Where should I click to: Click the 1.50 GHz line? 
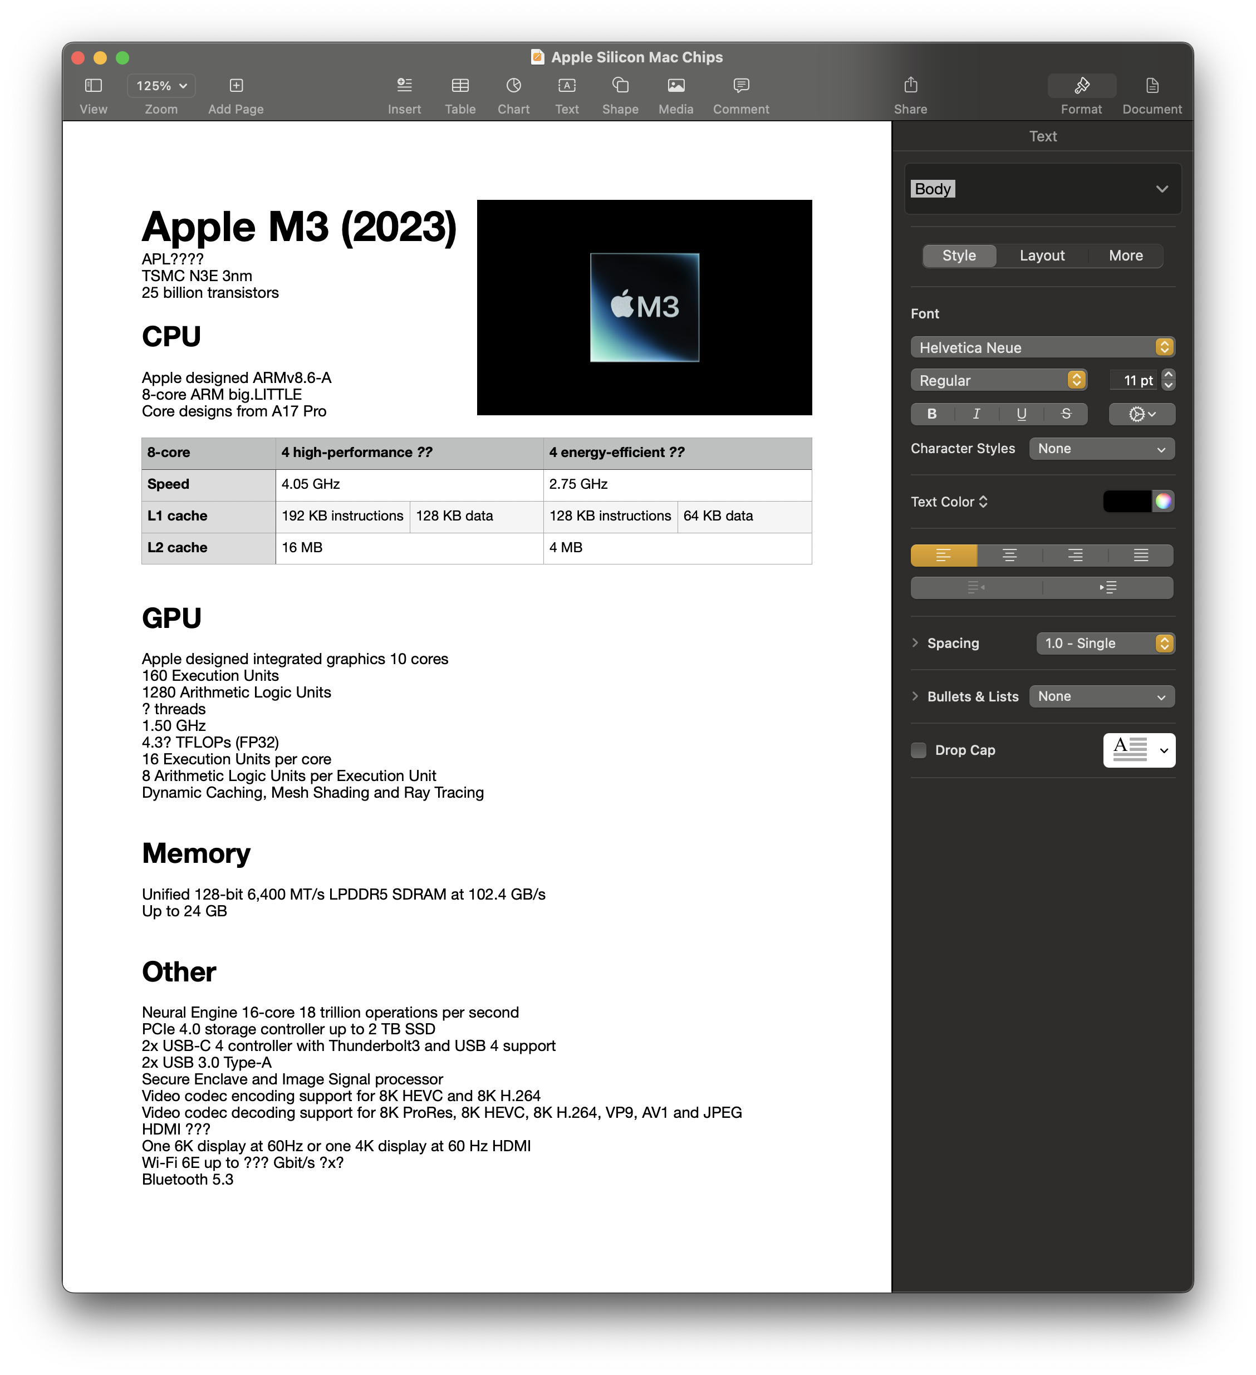tap(173, 726)
